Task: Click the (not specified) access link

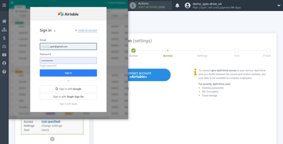Action: coord(51,122)
